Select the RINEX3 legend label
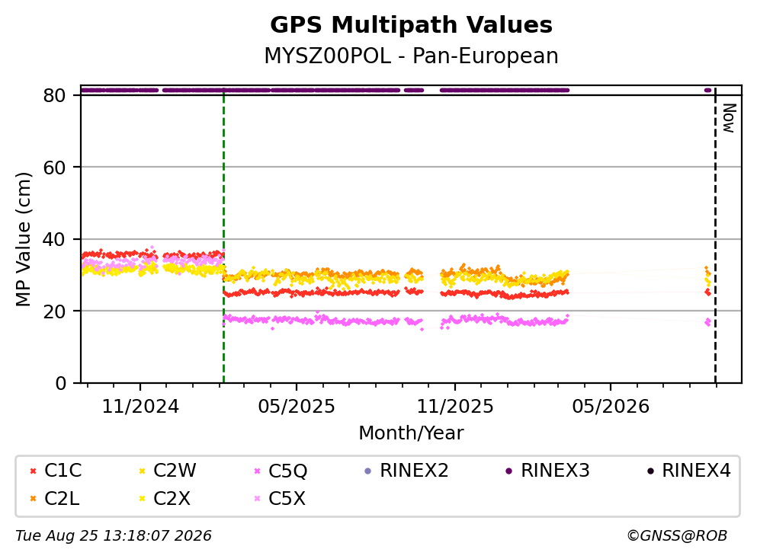Screen dimensions: 757x559 point(555,471)
